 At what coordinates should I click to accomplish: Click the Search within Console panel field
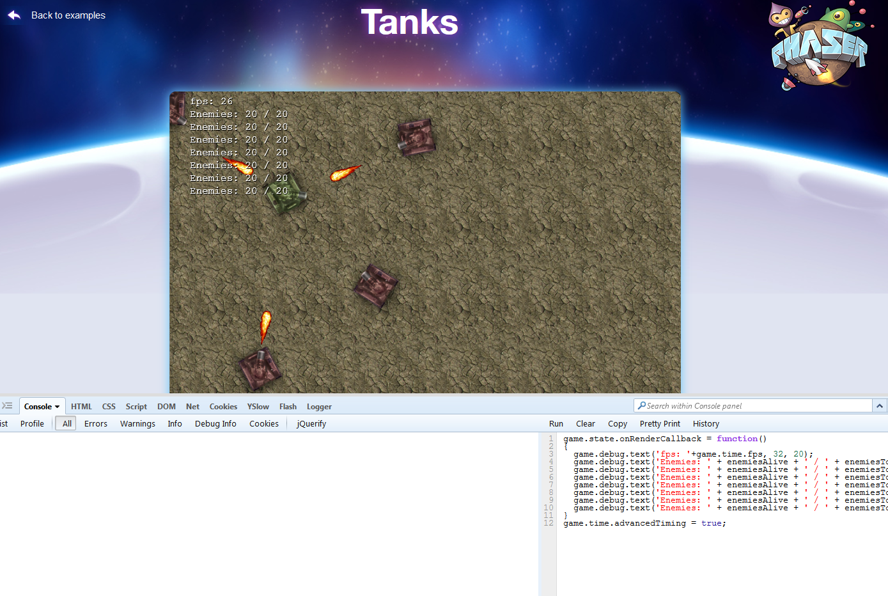[x=753, y=406]
